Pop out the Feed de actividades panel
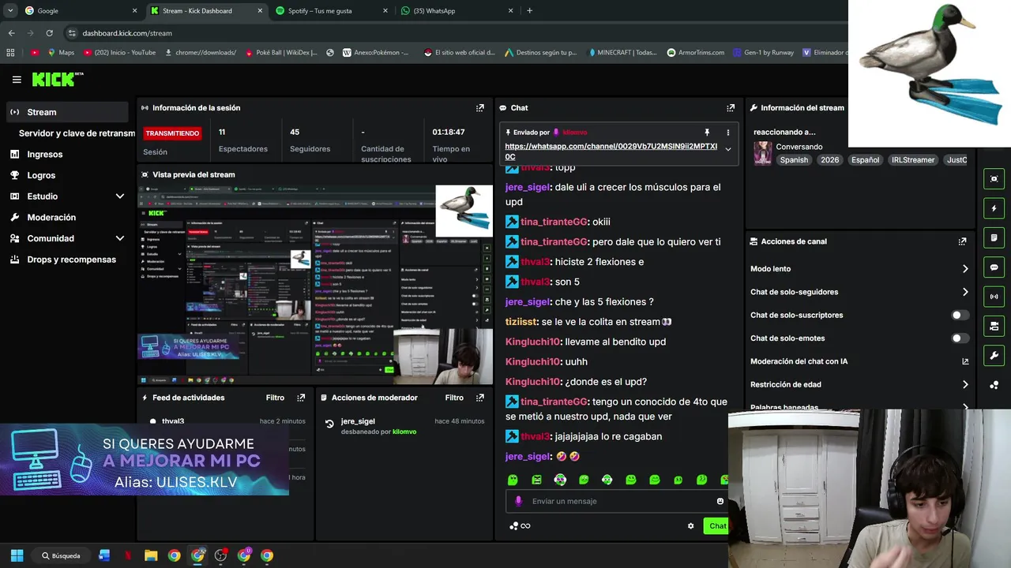The height and width of the screenshot is (568, 1011). point(301,398)
